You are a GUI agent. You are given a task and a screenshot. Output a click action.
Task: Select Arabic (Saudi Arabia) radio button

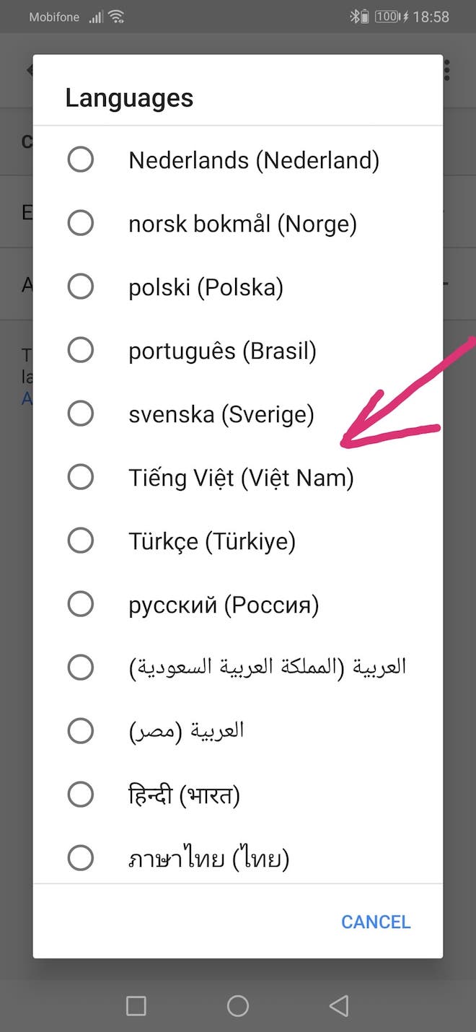click(x=80, y=668)
